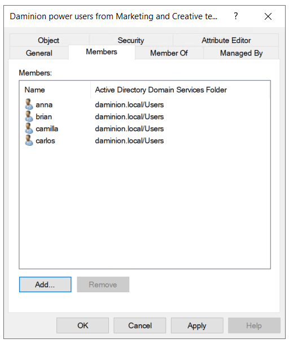Select the anna member name
Screen dimensions: 289x343
click(44, 105)
